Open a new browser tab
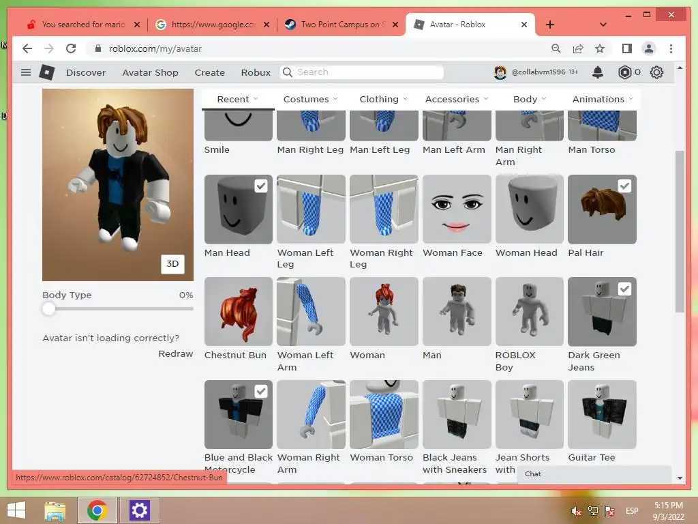 pos(550,25)
